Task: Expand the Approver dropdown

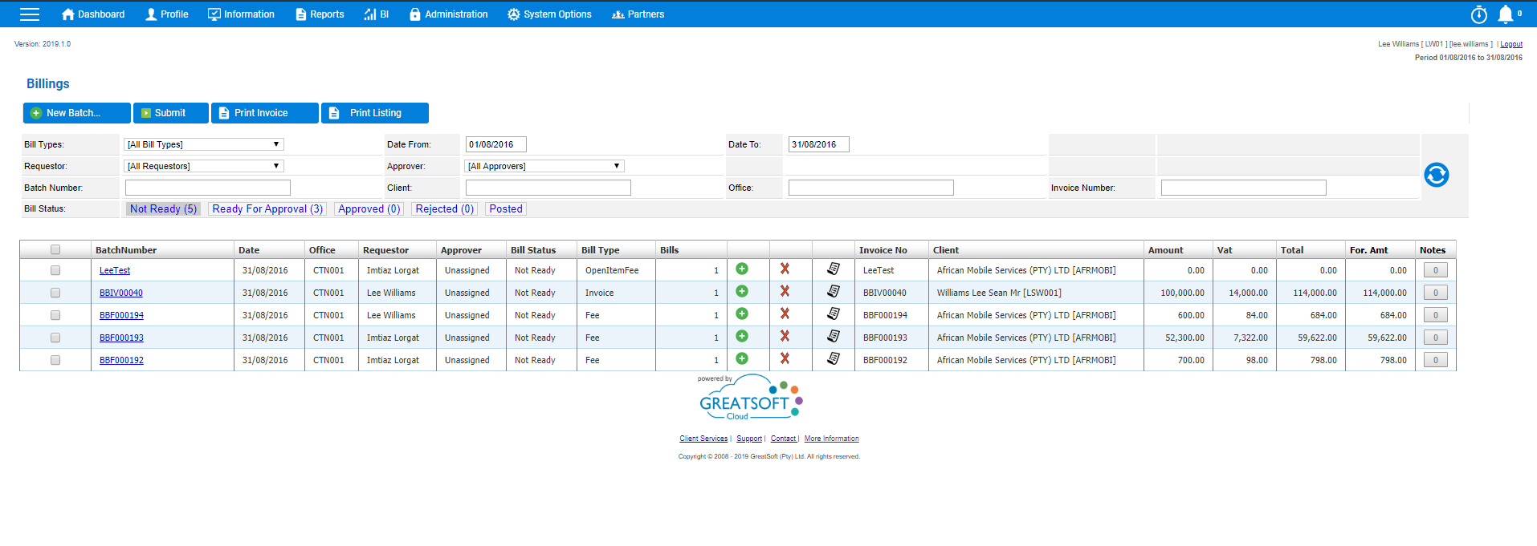Action: point(544,166)
